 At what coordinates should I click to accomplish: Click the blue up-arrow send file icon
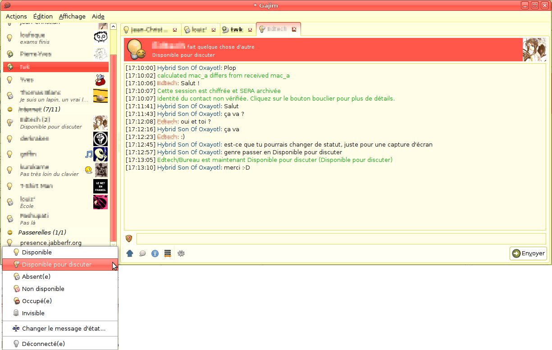(x=130, y=253)
